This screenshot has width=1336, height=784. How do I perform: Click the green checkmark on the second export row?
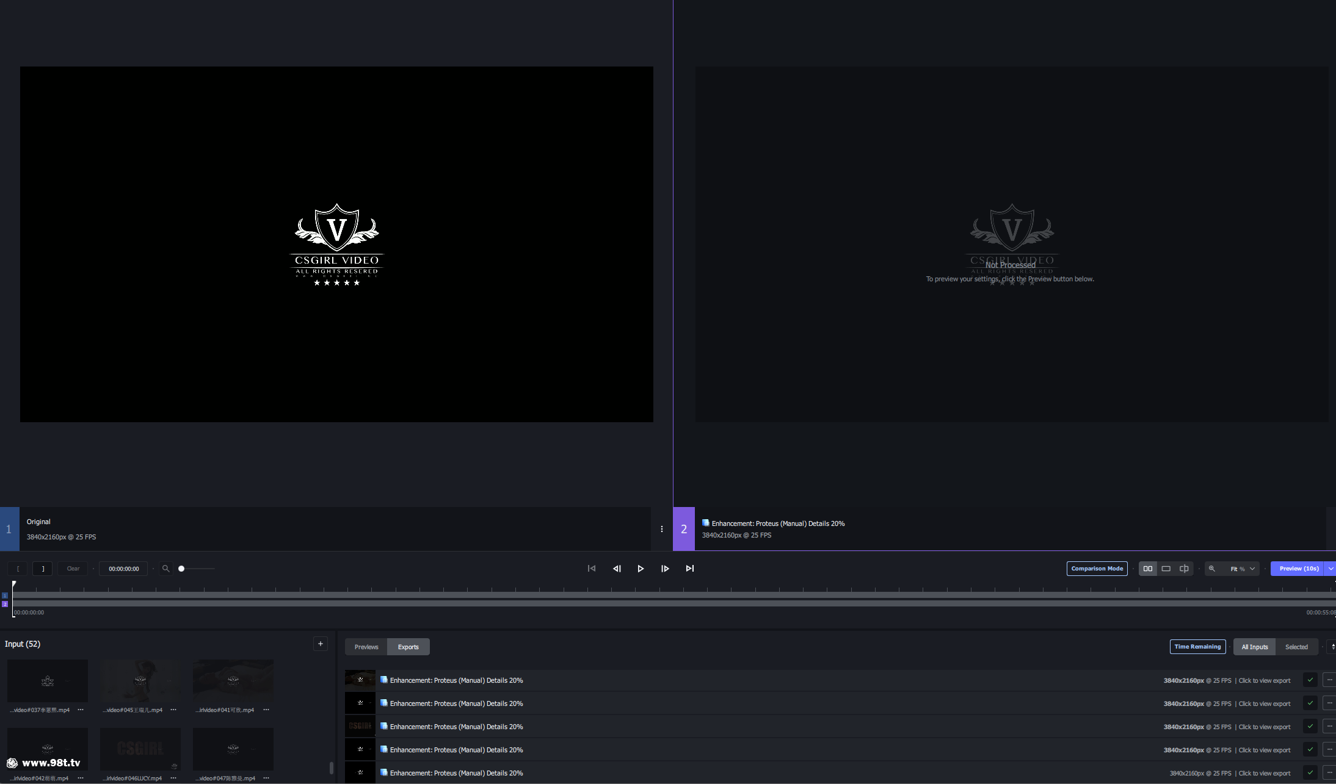[1310, 703]
